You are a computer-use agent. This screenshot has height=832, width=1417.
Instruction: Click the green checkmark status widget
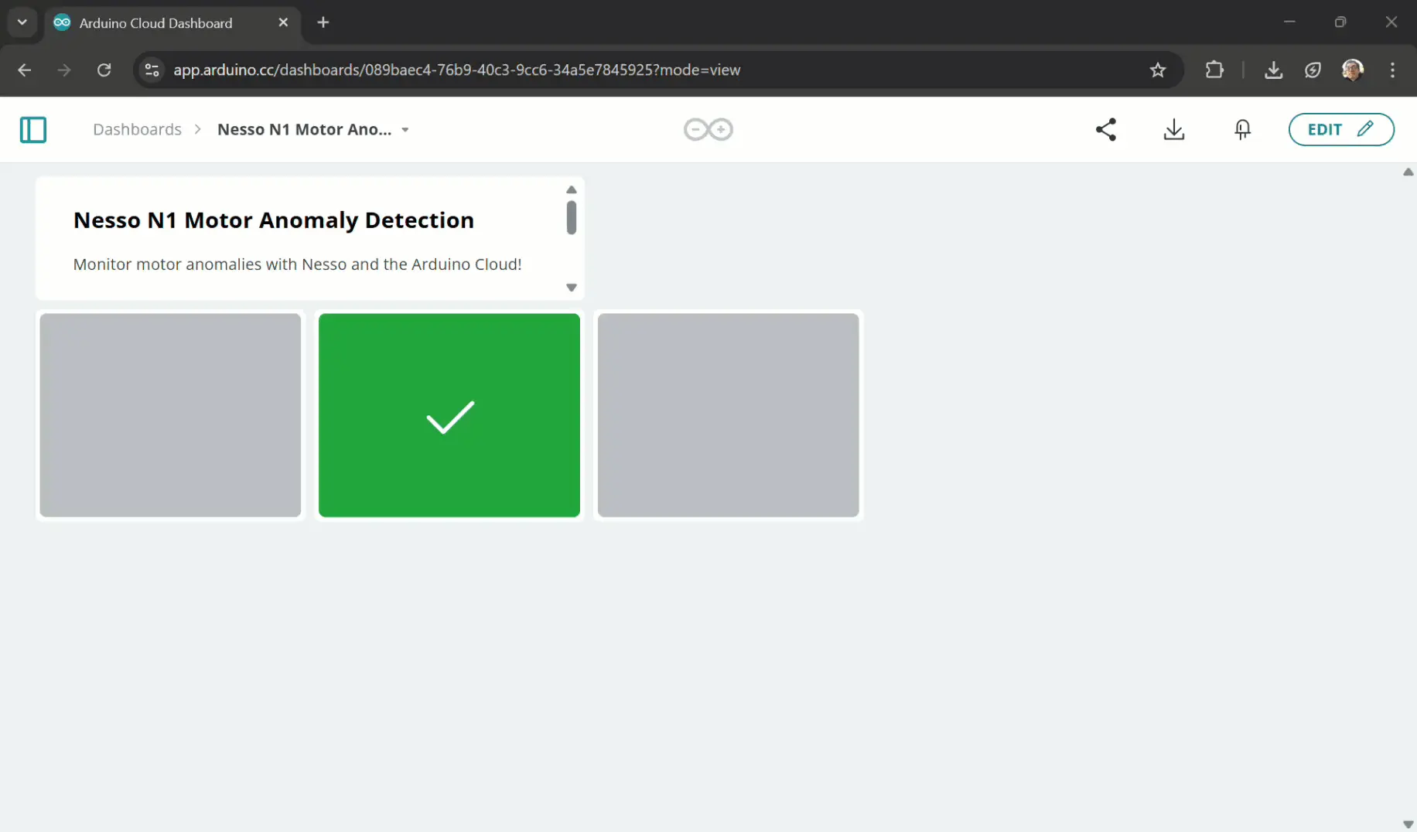pos(449,415)
